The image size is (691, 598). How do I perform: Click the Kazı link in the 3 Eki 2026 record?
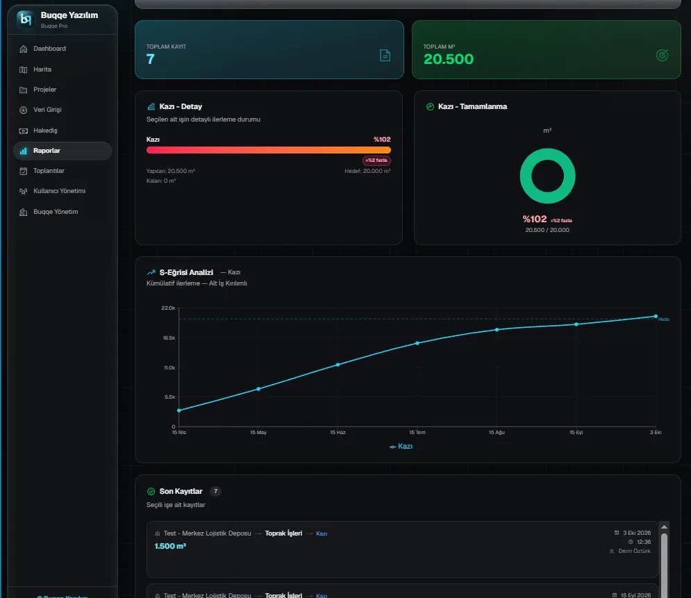pos(322,533)
